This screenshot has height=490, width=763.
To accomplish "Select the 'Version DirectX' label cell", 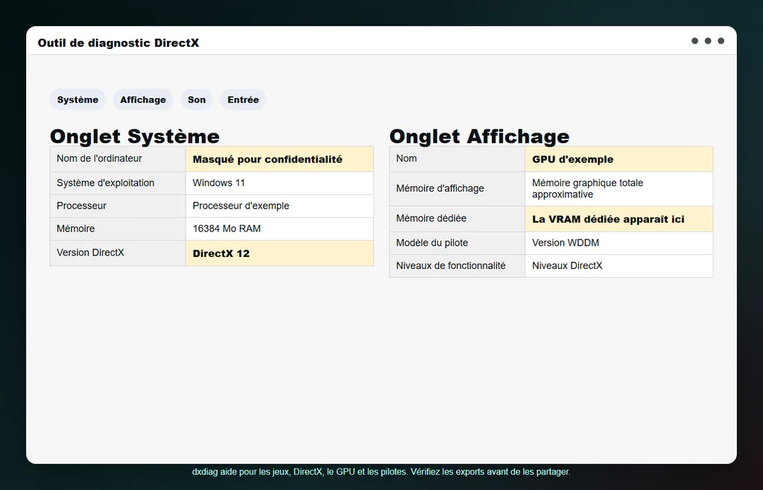I will click(x=118, y=253).
